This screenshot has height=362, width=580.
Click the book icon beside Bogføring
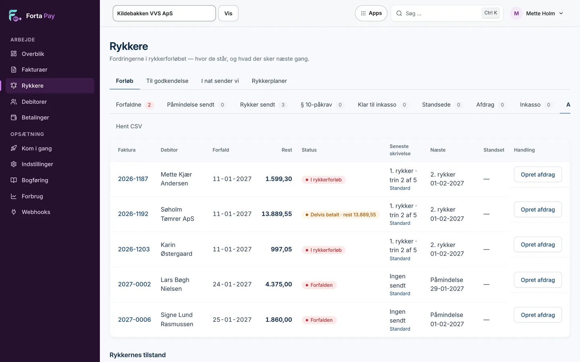[x=14, y=180]
